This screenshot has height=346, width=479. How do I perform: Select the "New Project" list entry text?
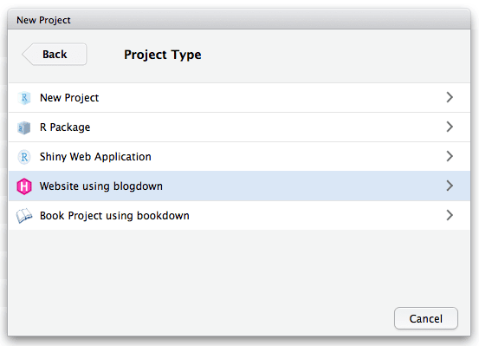point(69,98)
